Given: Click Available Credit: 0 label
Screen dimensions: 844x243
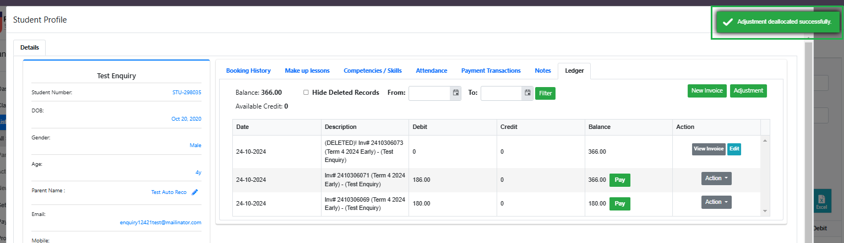Looking at the screenshot, I should click(262, 106).
